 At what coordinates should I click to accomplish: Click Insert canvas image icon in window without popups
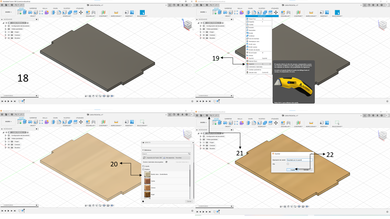pos(131,12)
